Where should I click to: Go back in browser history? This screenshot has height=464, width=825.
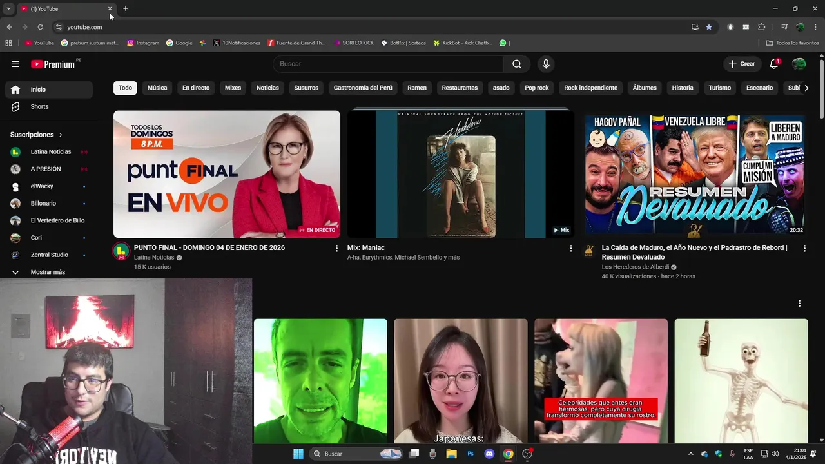click(9, 27)
